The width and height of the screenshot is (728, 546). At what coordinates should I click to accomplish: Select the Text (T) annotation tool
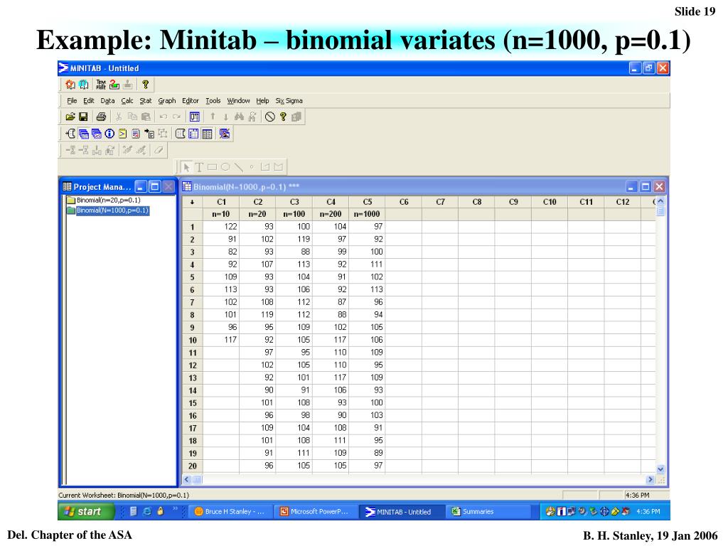point(199,167)
